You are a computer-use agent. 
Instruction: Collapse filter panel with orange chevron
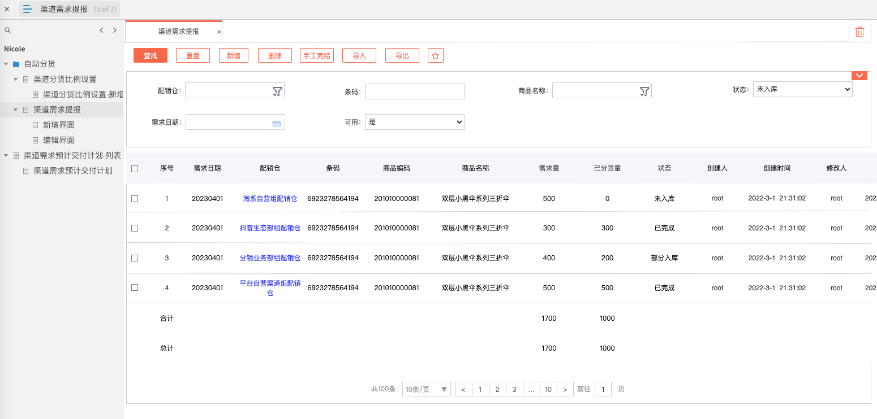[x=859, y=76]
